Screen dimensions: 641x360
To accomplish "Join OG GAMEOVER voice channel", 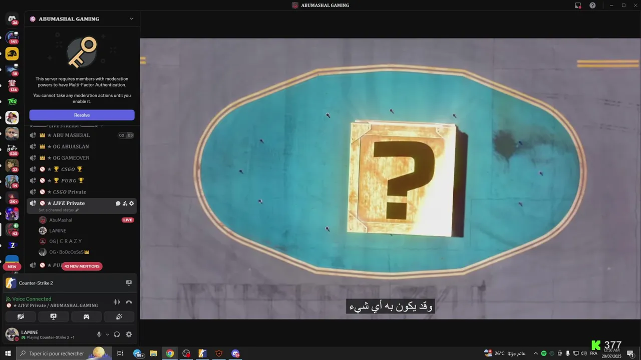I will [81, 158].
